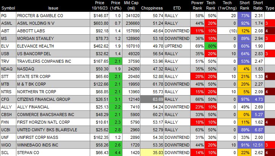
Task: Select the NDAQ symbol cell
Action: [x=8, y=69]
